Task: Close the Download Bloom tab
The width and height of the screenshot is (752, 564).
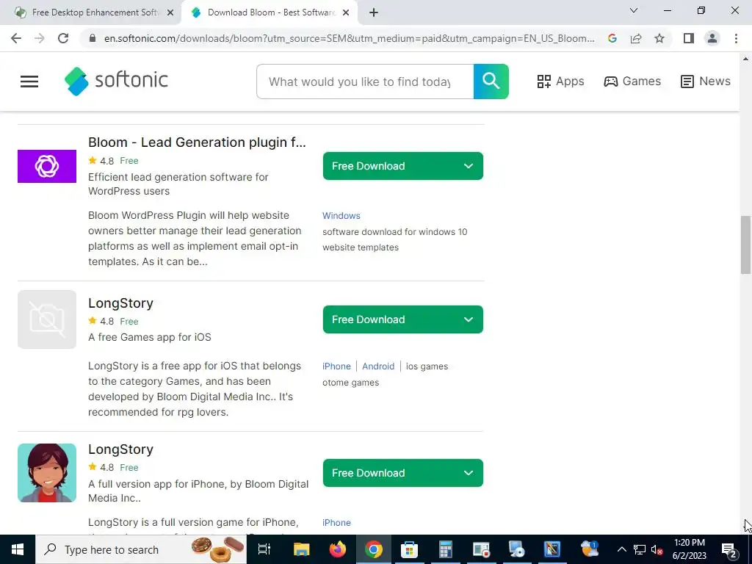Action: [346, 12]
